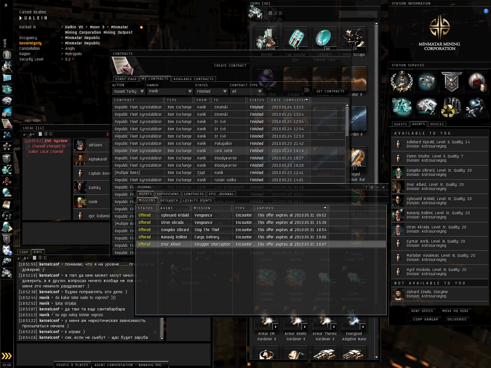491x368 pixels.
Task: Open the Calculator icon in the sidebar
Action: [7, 227]
